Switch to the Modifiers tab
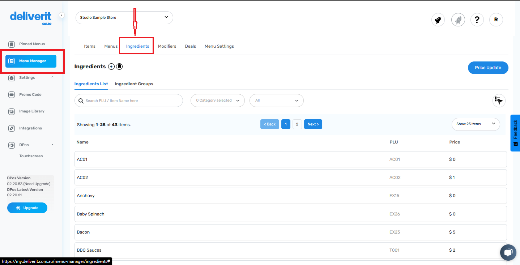520x265 pixels. coord(167,46)
